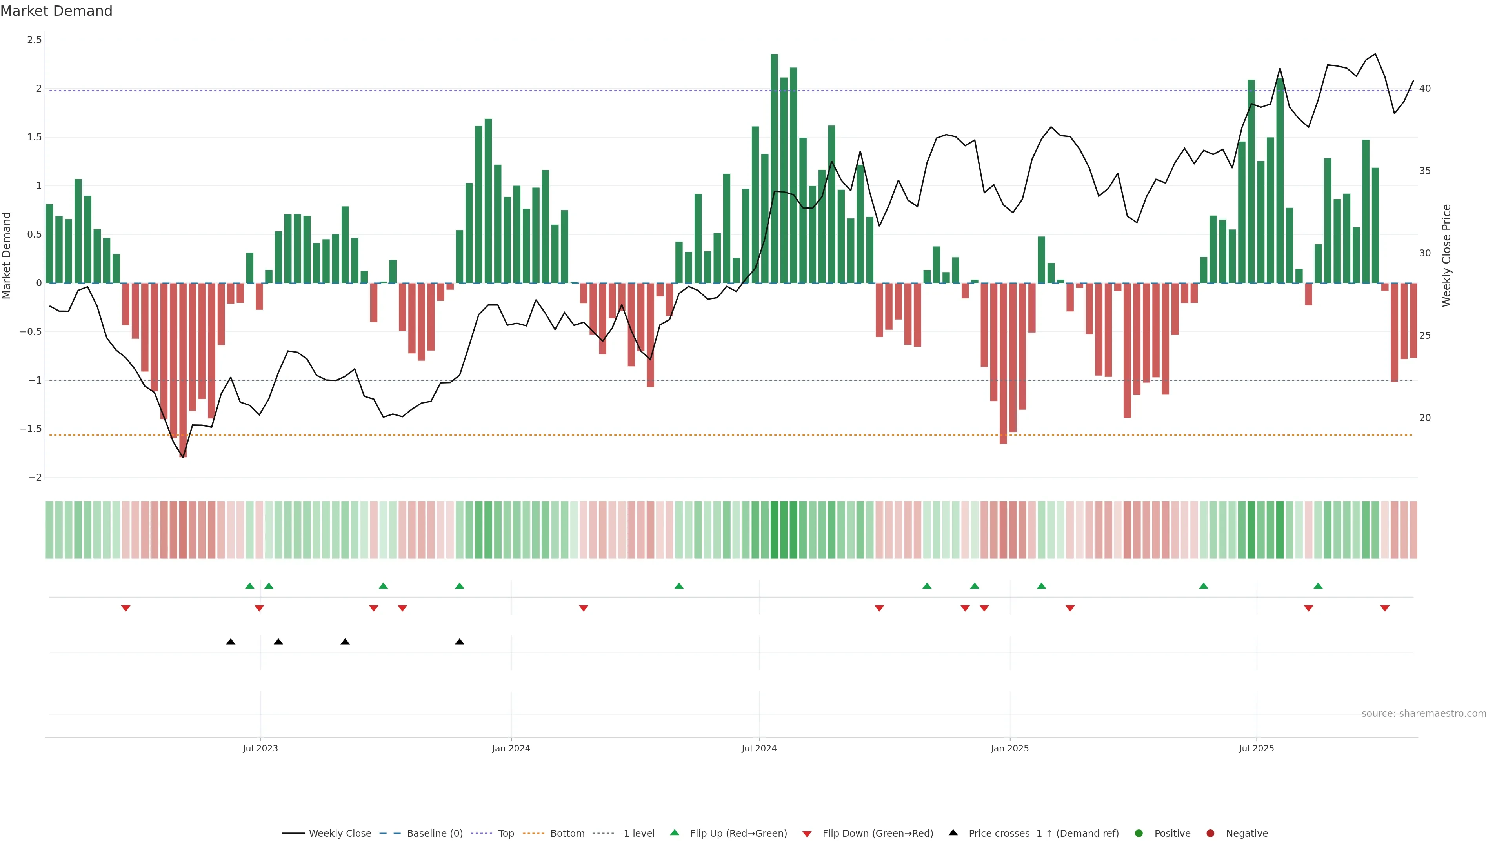
Task: Toggle the Baseline (0) legend entry
Action: tap(435, 834)
